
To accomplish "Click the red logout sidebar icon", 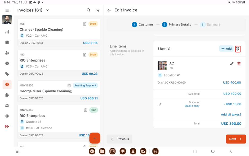I will coord(7,127).
